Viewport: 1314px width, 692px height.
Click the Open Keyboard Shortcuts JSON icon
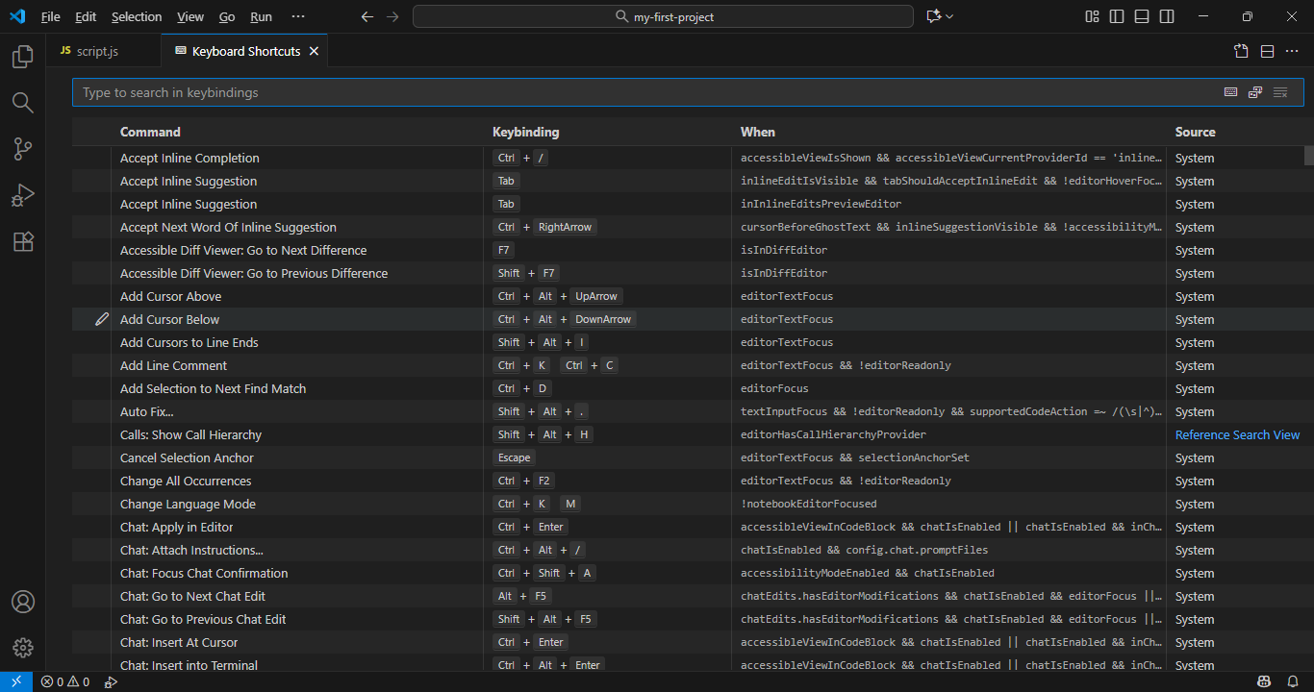[x=1241, y=51]
